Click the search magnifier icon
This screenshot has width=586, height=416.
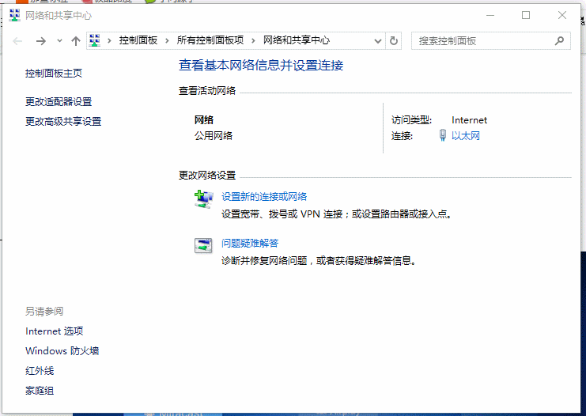click(559, 40)
